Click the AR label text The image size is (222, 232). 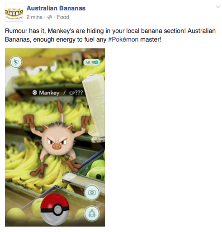point(88,62)
